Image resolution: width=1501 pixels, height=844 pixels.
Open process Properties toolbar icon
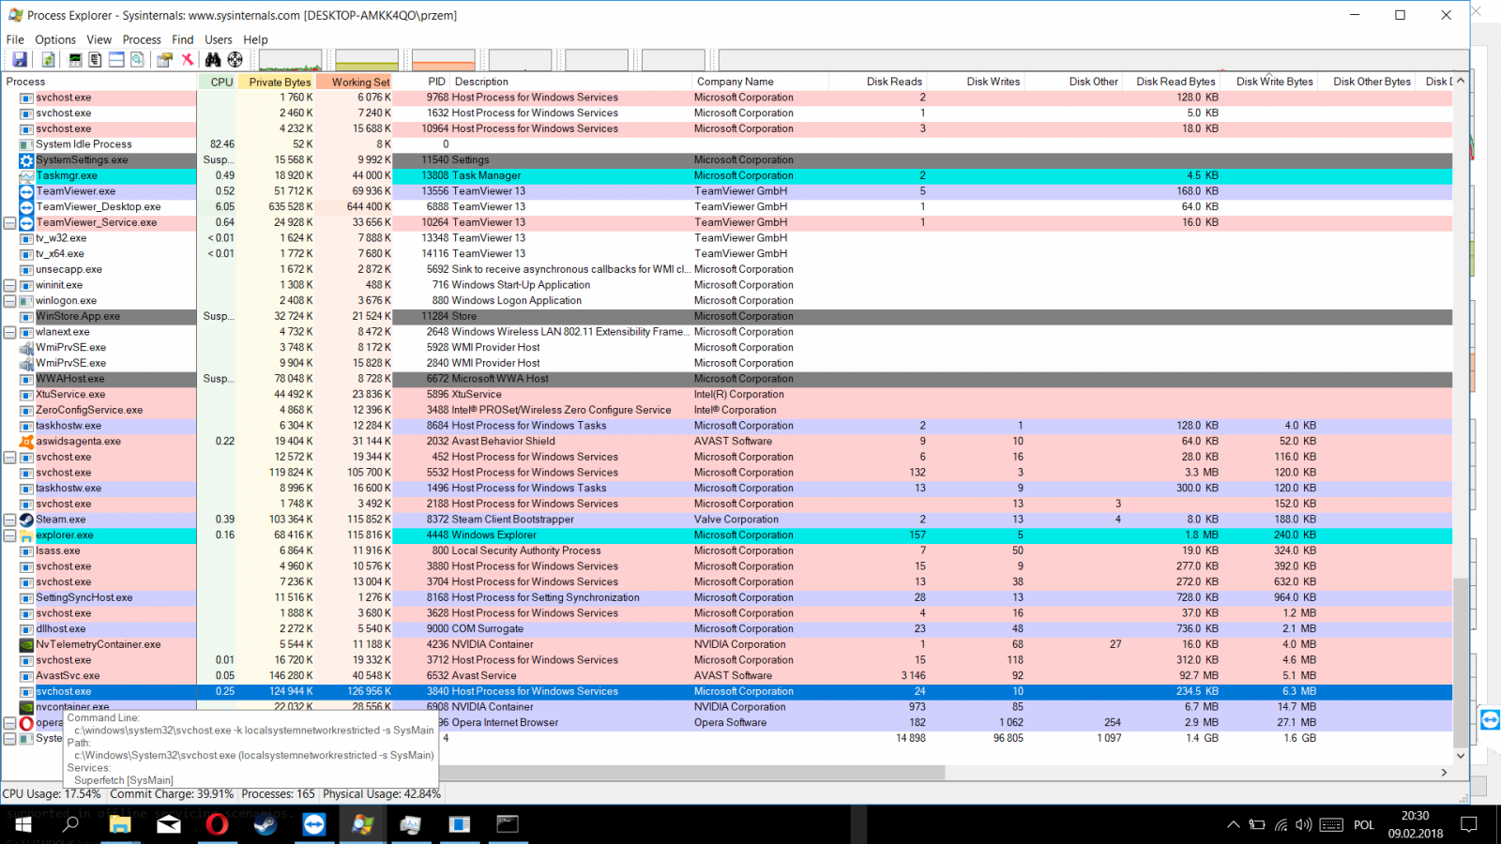pyautogui.click(x=164, y=60)
